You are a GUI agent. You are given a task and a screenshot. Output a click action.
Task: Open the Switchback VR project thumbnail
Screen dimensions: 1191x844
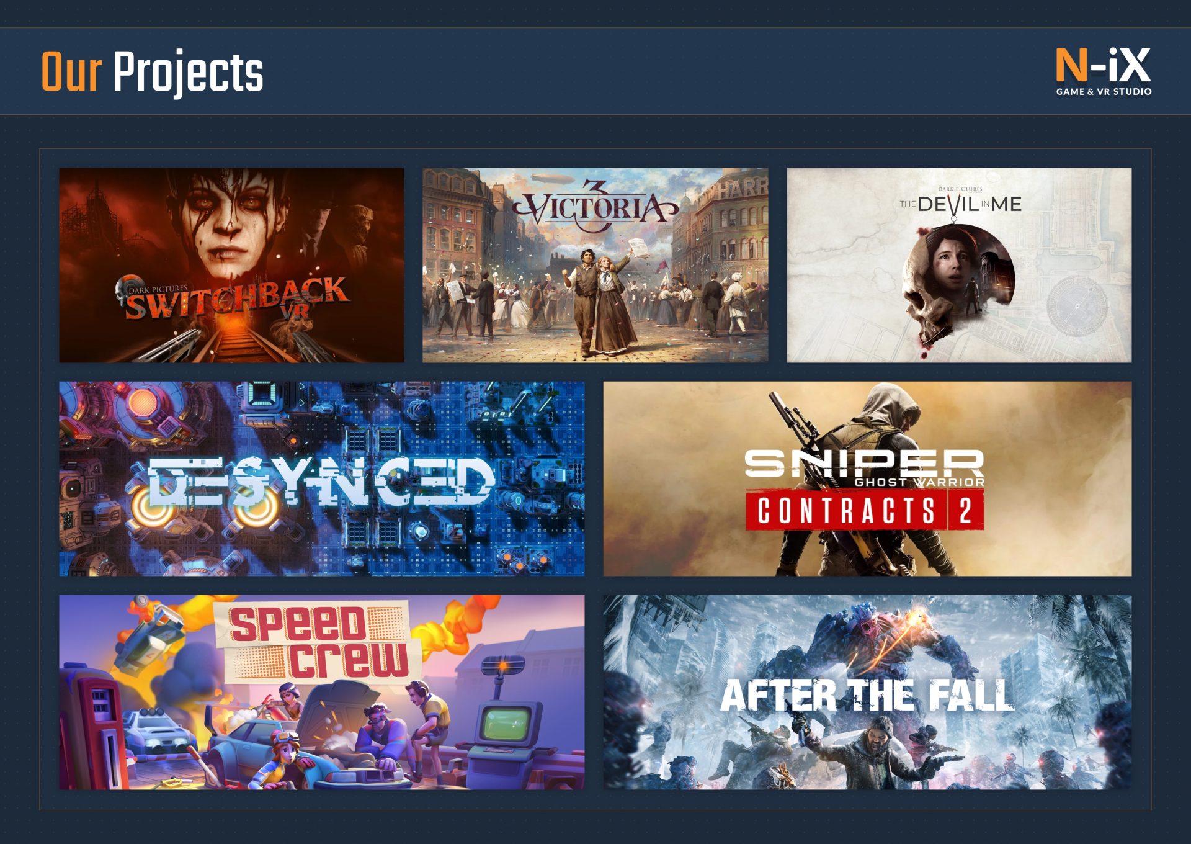pyautogui.click(x=231, y=265)
